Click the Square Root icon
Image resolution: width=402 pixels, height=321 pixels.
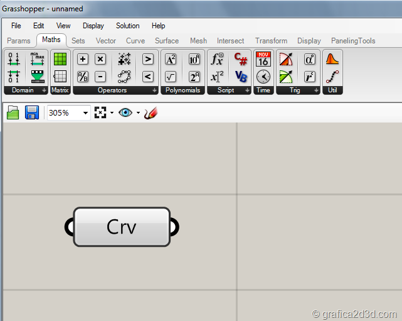171,77
